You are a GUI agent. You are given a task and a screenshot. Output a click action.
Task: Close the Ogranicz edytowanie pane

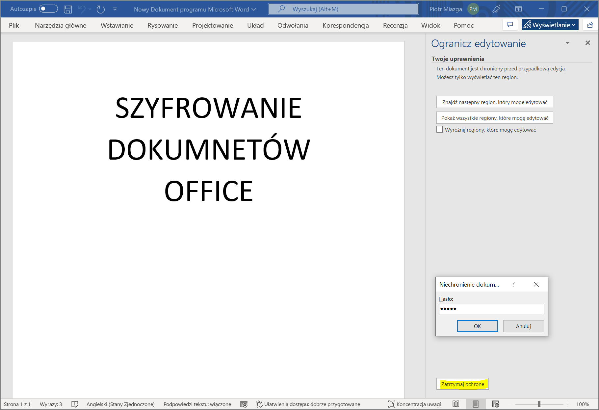[588, 43]
